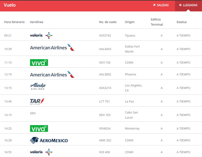Click the Hora Itinerario column header
The width and height of the screenshot is (202, 157).
14,22
